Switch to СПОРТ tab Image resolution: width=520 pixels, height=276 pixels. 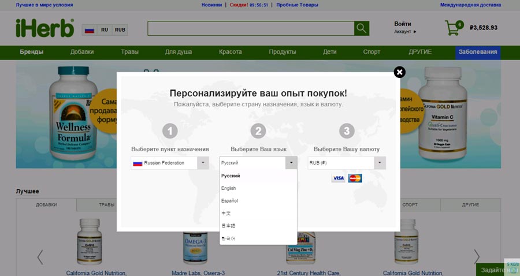[x=410, y=205]
